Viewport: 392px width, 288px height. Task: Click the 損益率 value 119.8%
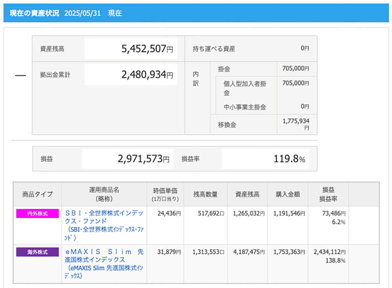pyautogui.click(x=289, y=159)
